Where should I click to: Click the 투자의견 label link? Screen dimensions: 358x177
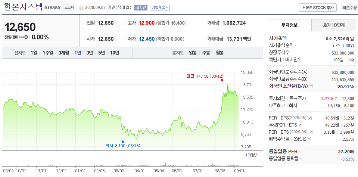click(x=277, y=99)
